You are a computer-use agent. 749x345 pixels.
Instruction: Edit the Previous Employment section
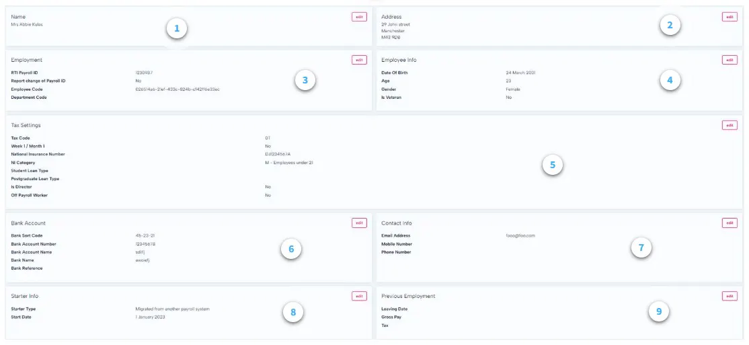[x=730, y=296]
